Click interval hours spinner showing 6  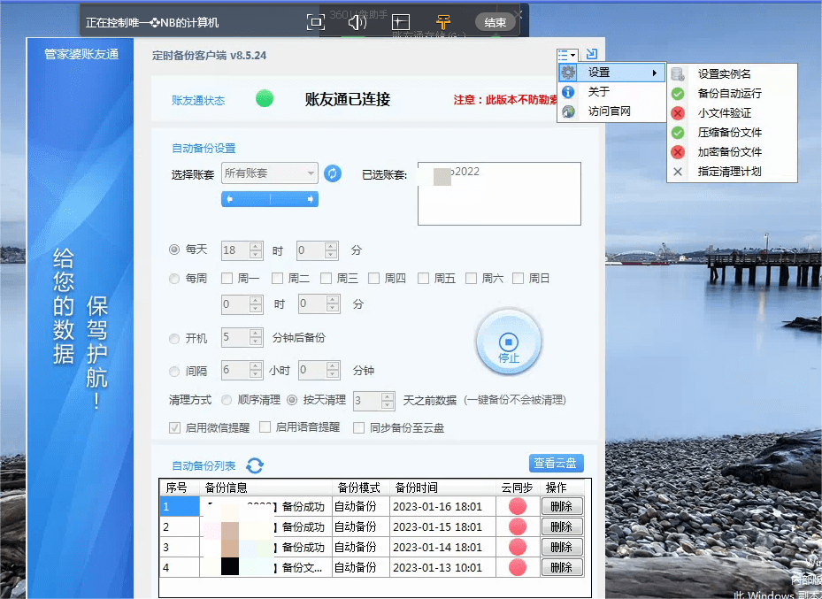(x=242, y=370)
